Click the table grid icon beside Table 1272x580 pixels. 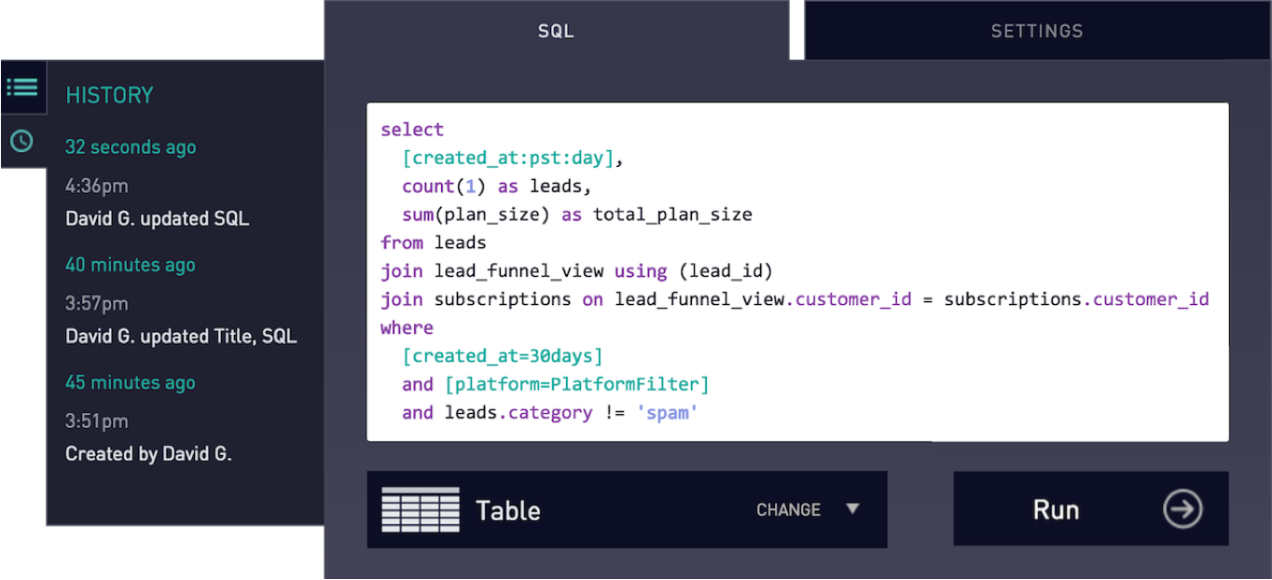pos(421,509)
